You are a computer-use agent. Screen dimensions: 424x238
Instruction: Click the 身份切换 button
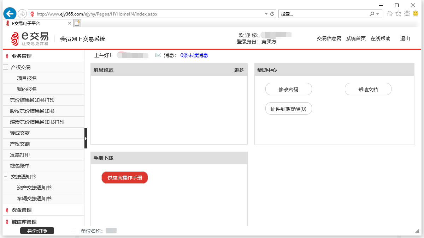(x=37, y=231)
